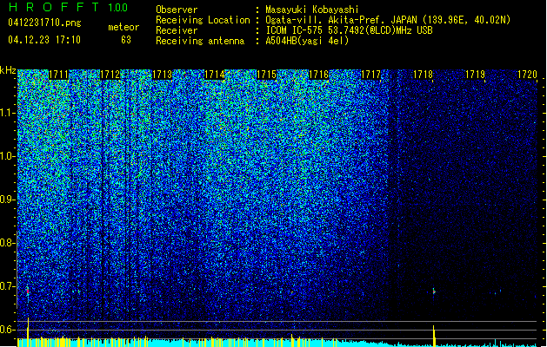Click the 0.6 kHz axis label
The image size is (547, 347).
coord(8,330)
